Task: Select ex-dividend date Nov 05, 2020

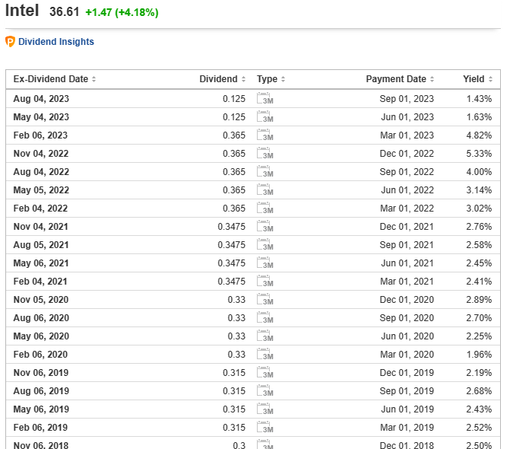Action: (40, 299)
